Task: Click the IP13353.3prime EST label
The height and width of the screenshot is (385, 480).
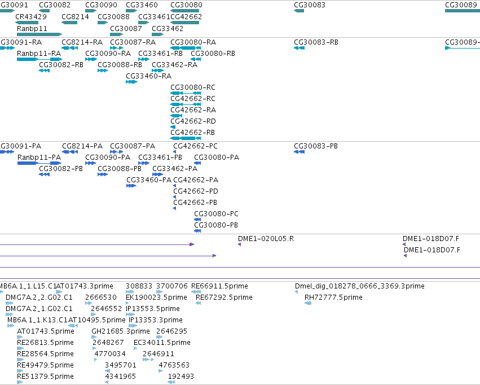Action: pos(156,320)
